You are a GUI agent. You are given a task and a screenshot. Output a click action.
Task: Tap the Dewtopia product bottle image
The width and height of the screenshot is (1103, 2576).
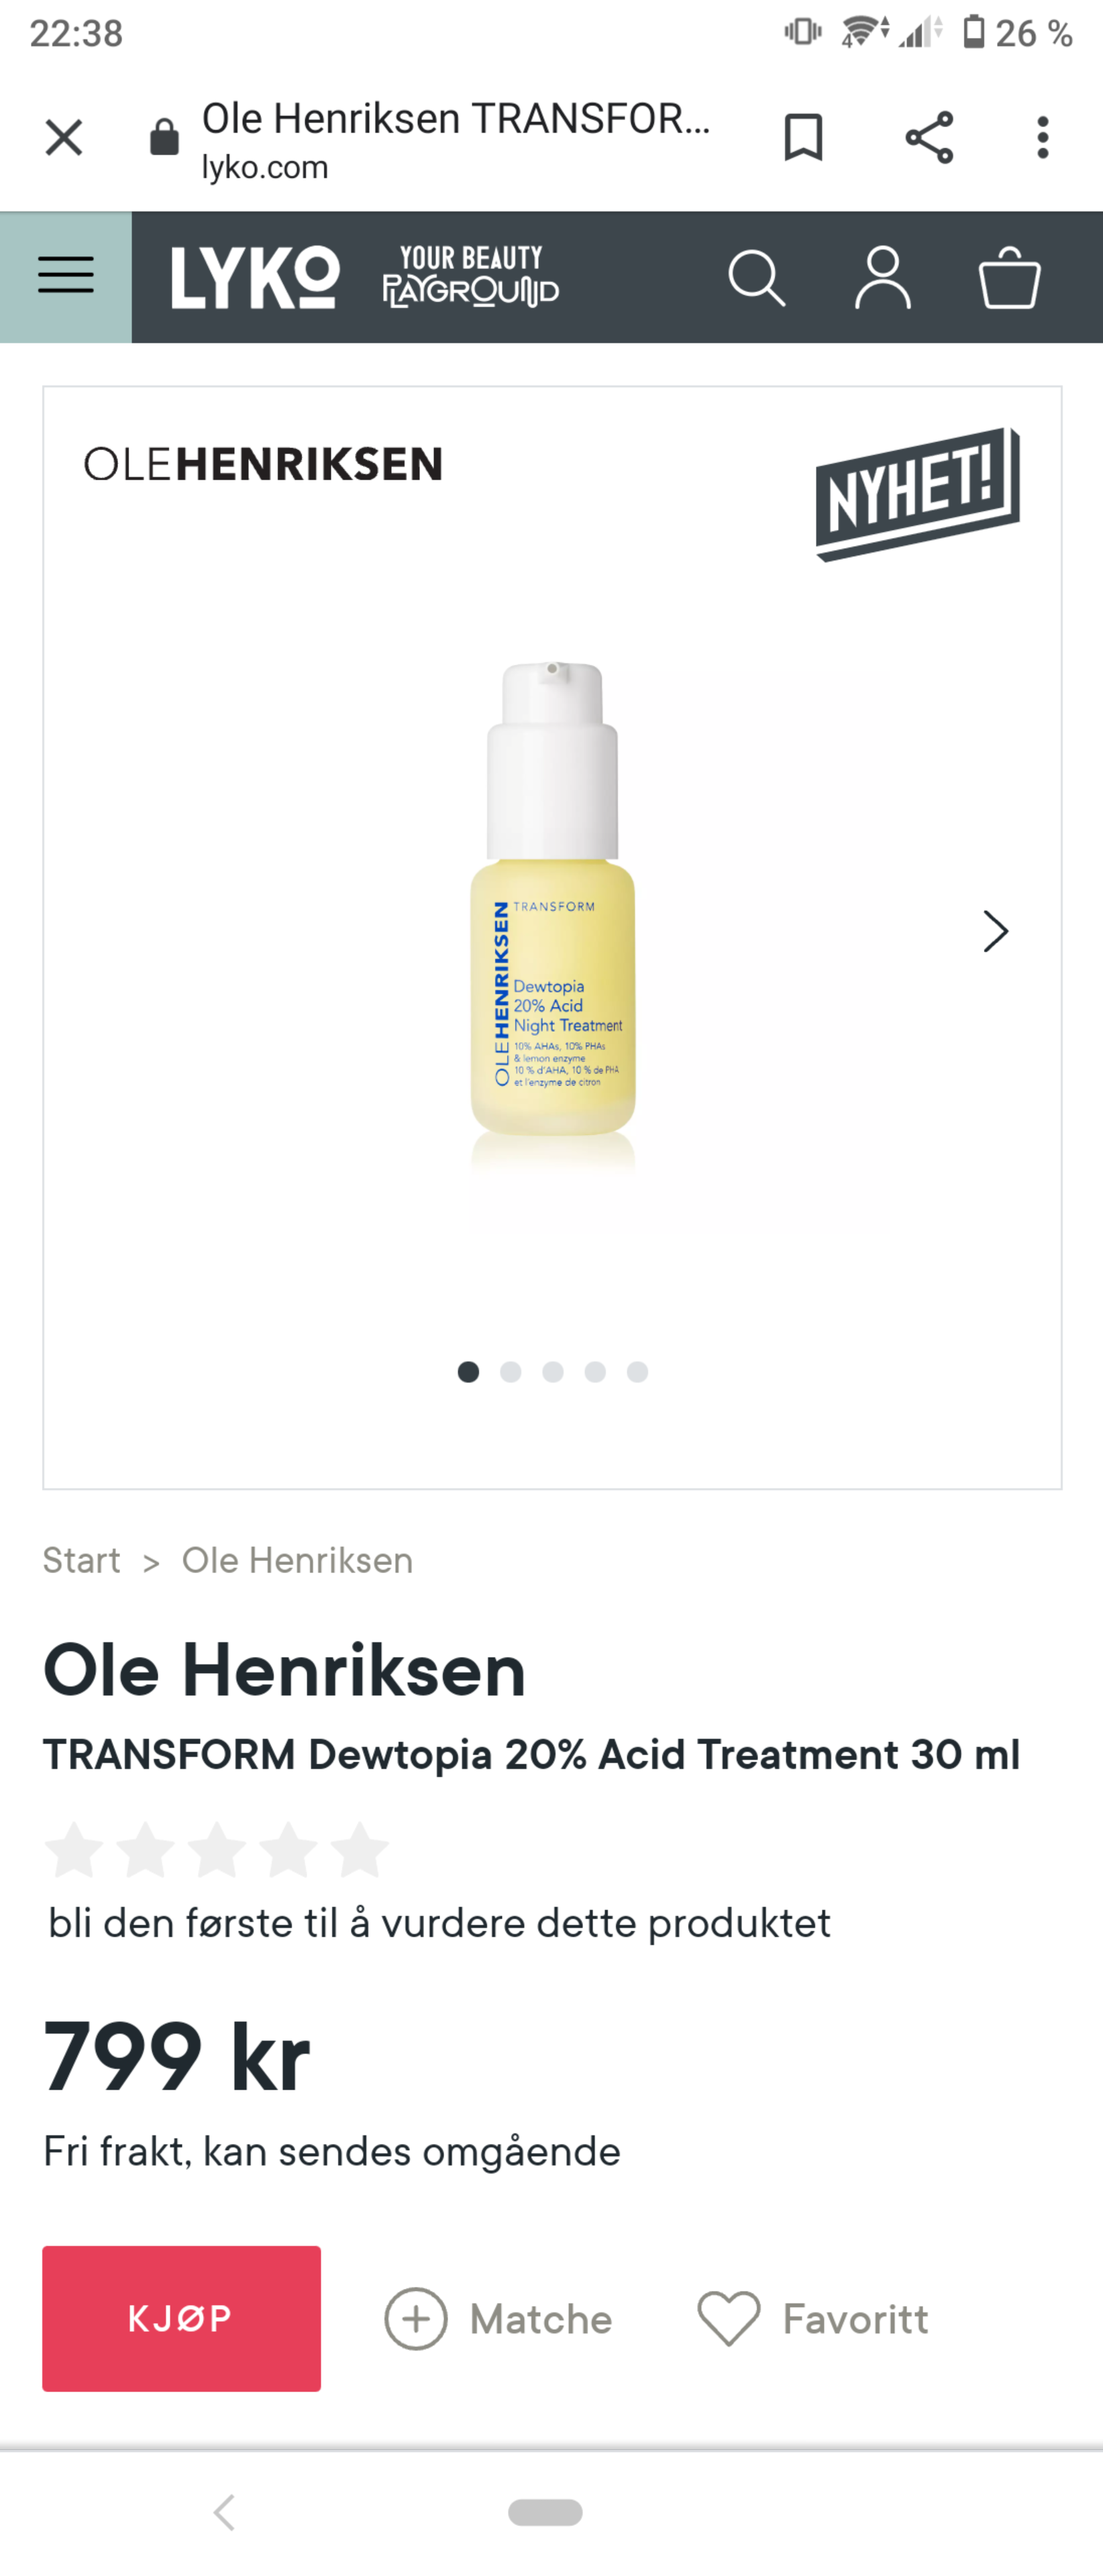[552, 900]
